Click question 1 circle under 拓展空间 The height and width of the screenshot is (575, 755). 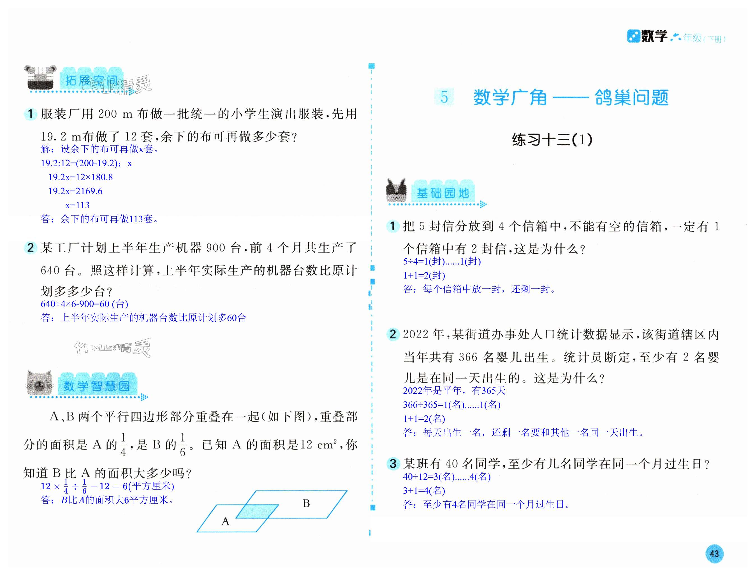coord(31,114)
